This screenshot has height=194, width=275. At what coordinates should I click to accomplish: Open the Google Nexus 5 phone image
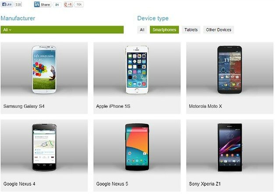pyautogui.click(x=137, y=147)
